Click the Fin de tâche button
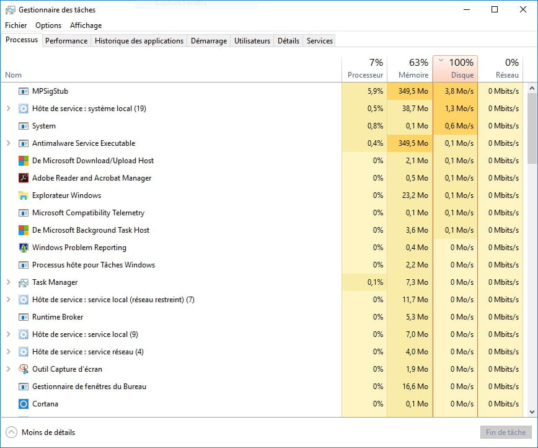This screenshot has width=538, height=448. coord(506,432)
